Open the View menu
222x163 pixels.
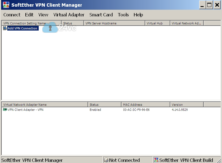point(43,15)
